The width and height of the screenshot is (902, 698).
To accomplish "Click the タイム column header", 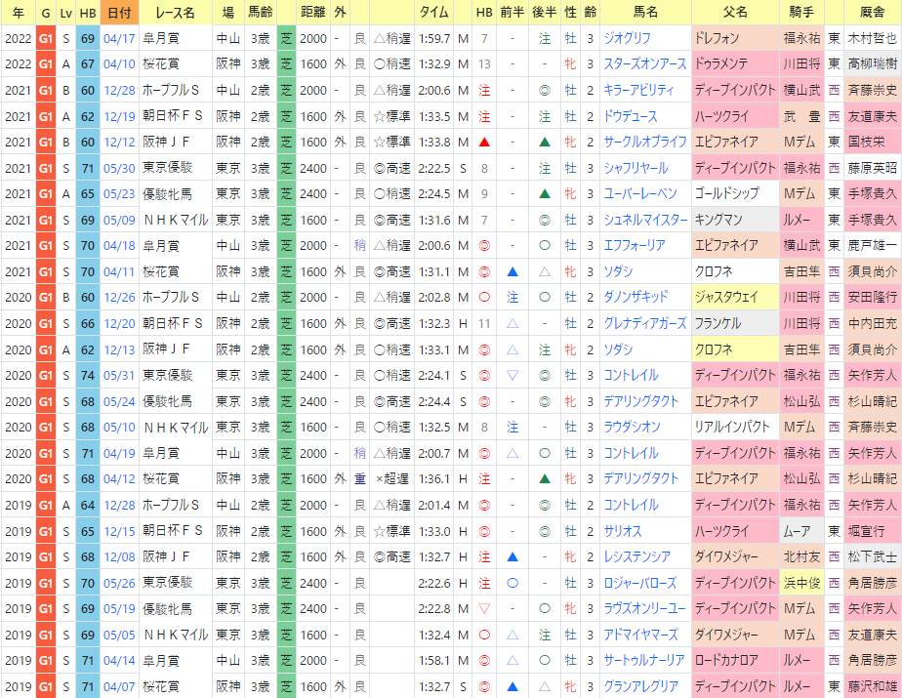I will tap(434, 12).
